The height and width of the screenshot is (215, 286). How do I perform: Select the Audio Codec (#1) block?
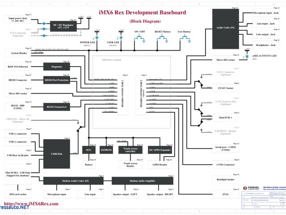pyautogui.click(x=226, y=27)
